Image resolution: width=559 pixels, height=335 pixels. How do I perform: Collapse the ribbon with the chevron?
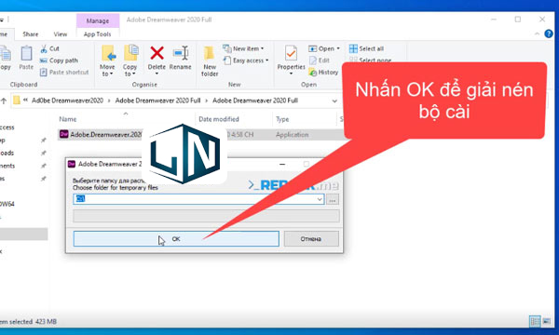point(537,33)
